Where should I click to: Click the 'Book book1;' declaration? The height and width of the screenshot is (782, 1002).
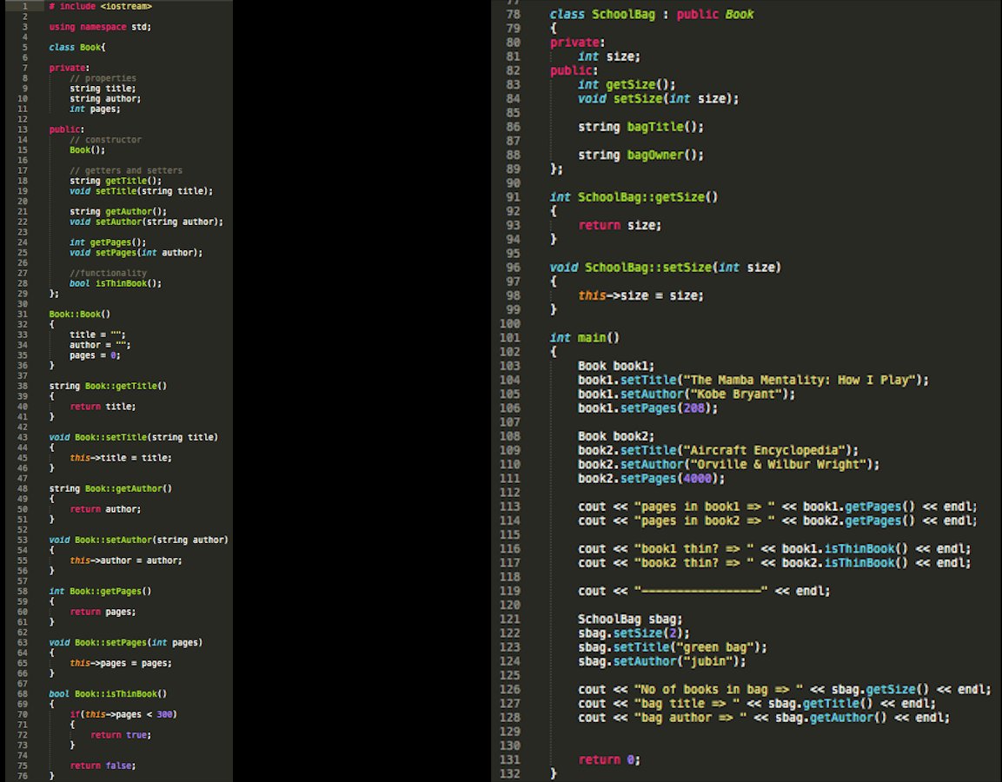[616, 366]
